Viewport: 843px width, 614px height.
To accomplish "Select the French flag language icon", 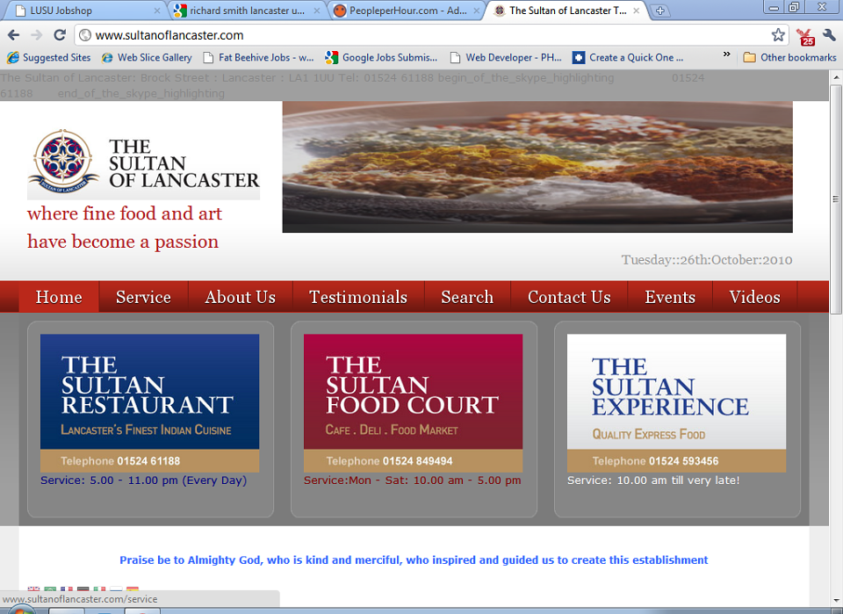I will tap(67, 589).
